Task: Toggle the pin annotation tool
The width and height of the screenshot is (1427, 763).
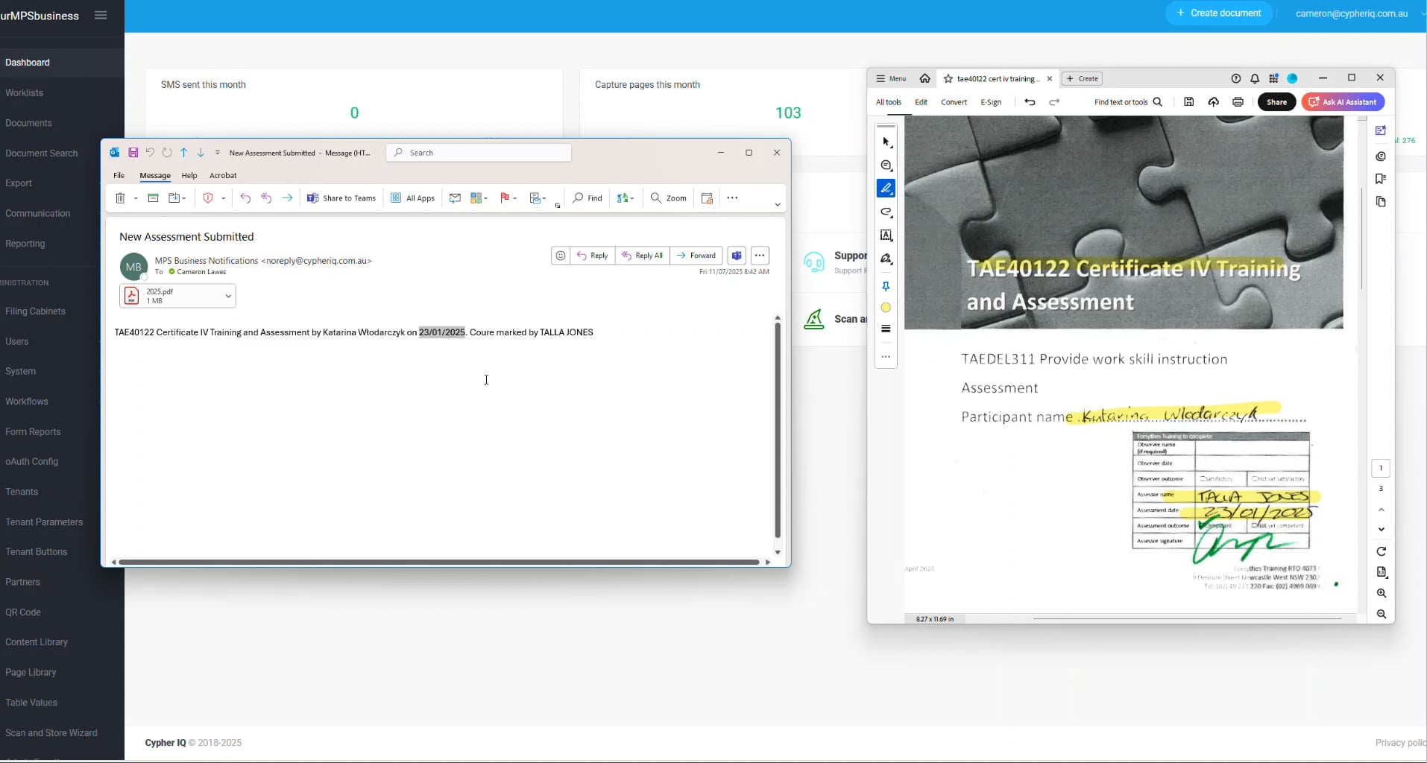Action: tap(886, 286)
